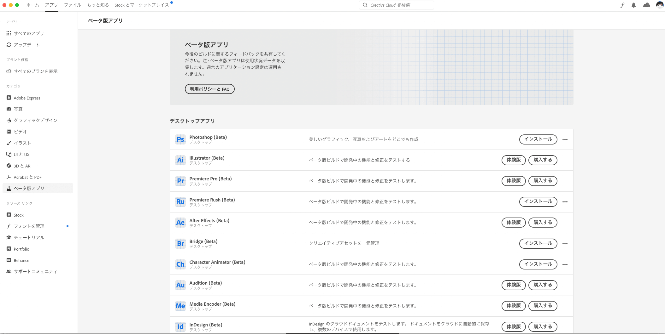Click the Audition (Beta) app icon
The height and width of the screenshot is (334, 665).
pos(180,285)
